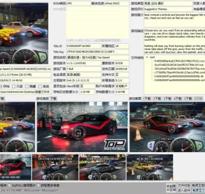Select the first .ncz file in tree

point(179,61)
